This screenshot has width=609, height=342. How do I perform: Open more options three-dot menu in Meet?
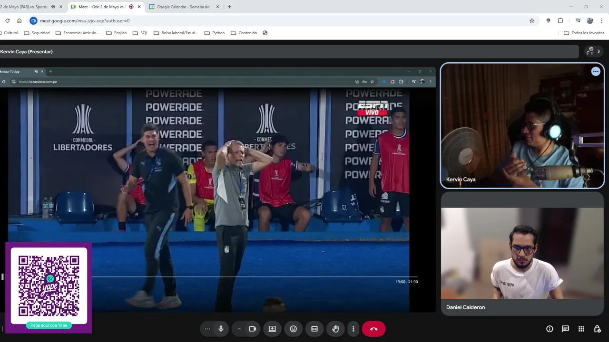[x=353, y=329]
